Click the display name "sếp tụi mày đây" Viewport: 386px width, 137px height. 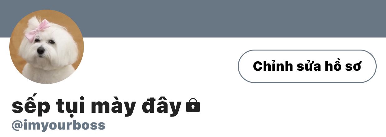[x=96, y=106]
